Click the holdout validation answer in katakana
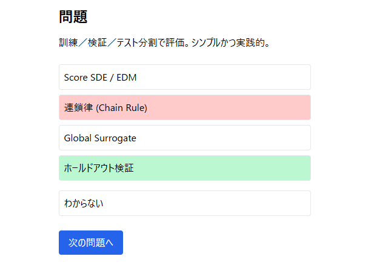 click(x=184, y=168)
